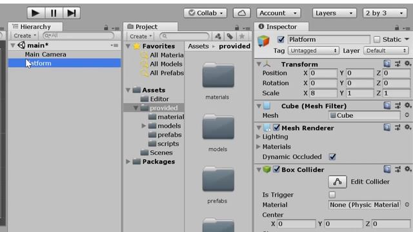Screen dimensions: 413x232
Task: Collapse the Transform component
Action: 259,64
